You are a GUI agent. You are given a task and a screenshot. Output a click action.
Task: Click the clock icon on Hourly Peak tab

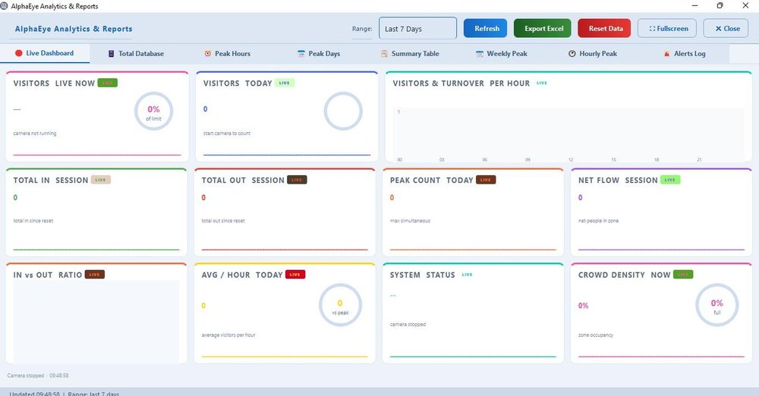[x=572, y=54]
